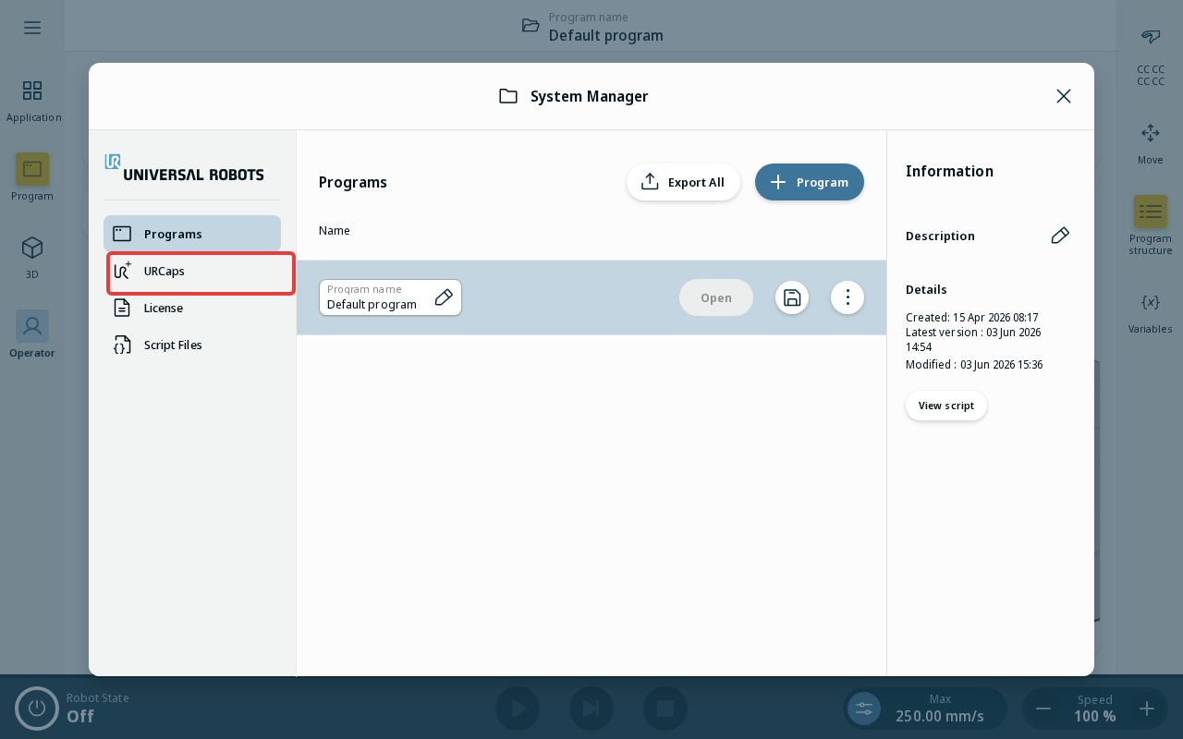Click the Step forward control
Screen dimensions: 1183x739
(591, 709)
